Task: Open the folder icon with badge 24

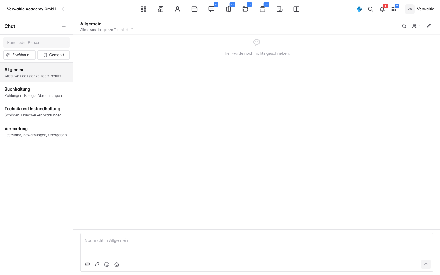Action: (245, 9)
